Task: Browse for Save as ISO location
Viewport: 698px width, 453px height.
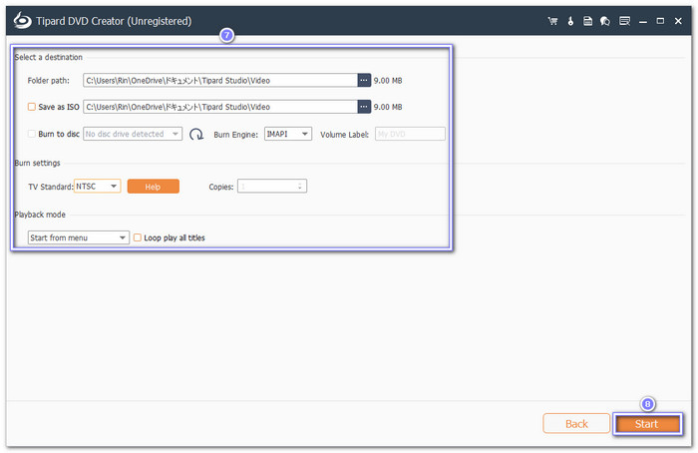Action: pos(364,107)
